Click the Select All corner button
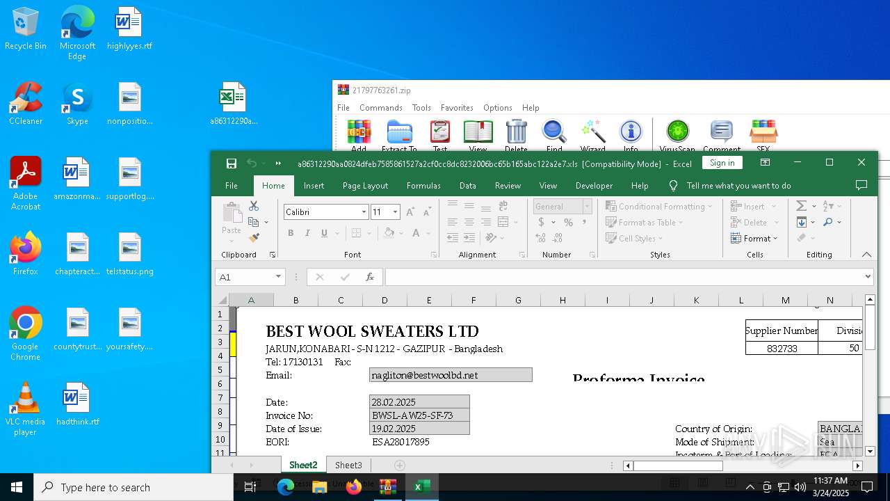 click(222, 300)
